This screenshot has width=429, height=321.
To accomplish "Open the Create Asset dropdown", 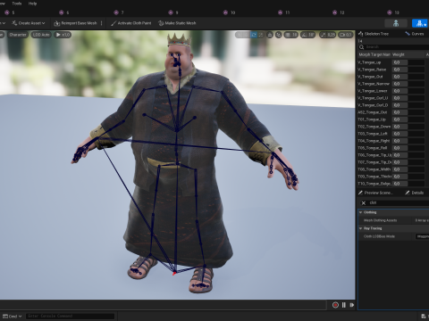I will point(29,23).
